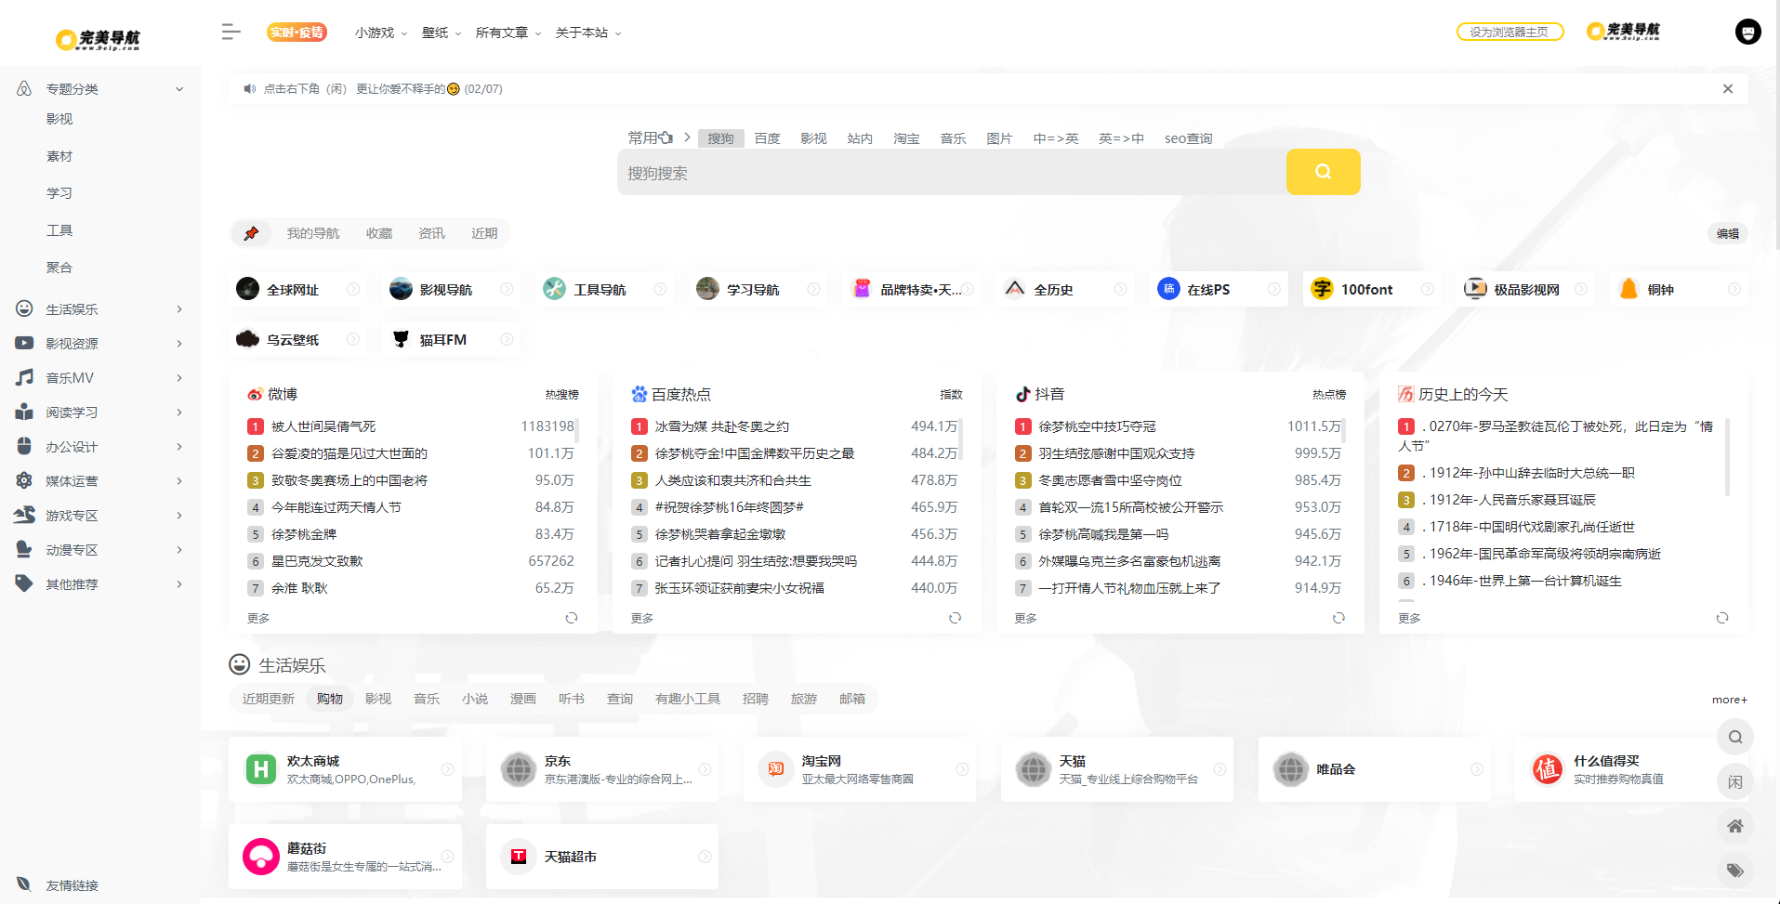Open the 乌云壁纸 cloud icon
Viewport: 1780px width, 904px height.
pyautogui.click(x=248, y=339)
